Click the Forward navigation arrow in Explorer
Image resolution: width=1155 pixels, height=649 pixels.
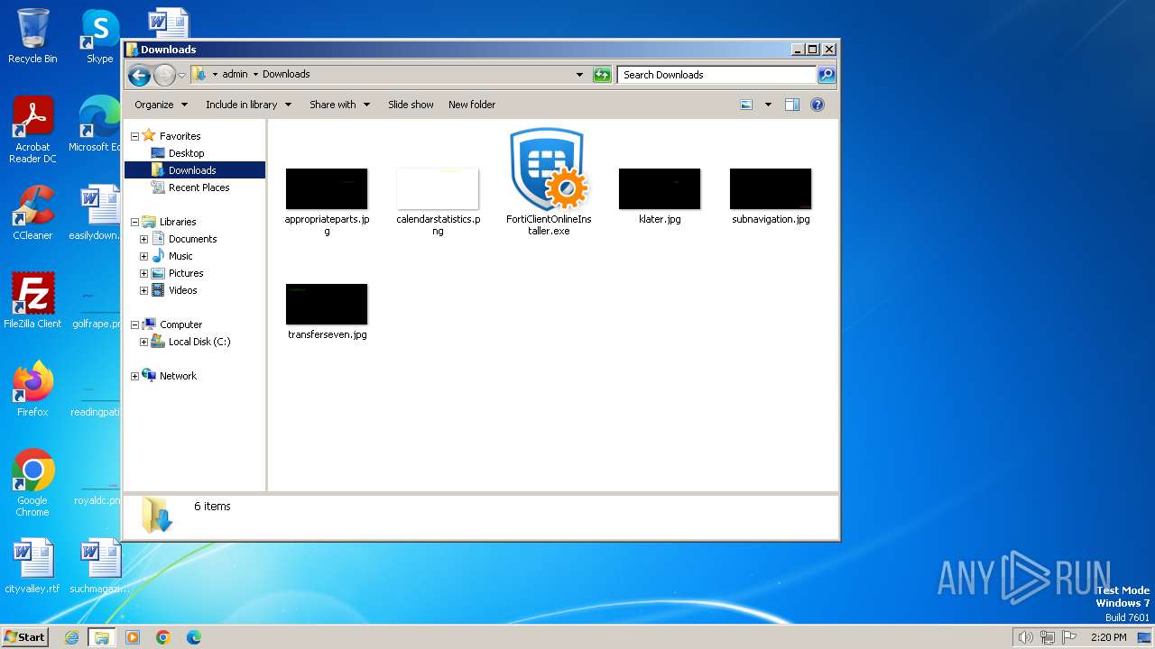pos(164,75)
